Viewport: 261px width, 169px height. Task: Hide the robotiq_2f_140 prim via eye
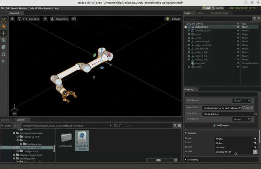[x=238, y=30]
